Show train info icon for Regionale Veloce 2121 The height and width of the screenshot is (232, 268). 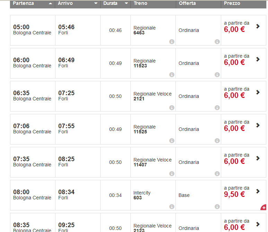click(172, 108)
